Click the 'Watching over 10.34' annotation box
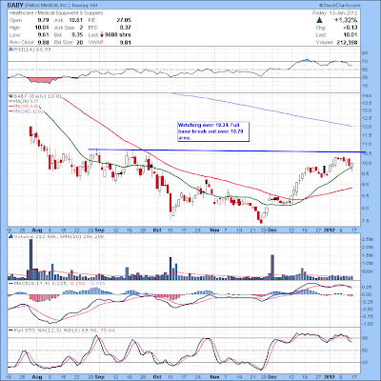Image resolution: width=381 pixels, height=381 pixels. point(213,131)
